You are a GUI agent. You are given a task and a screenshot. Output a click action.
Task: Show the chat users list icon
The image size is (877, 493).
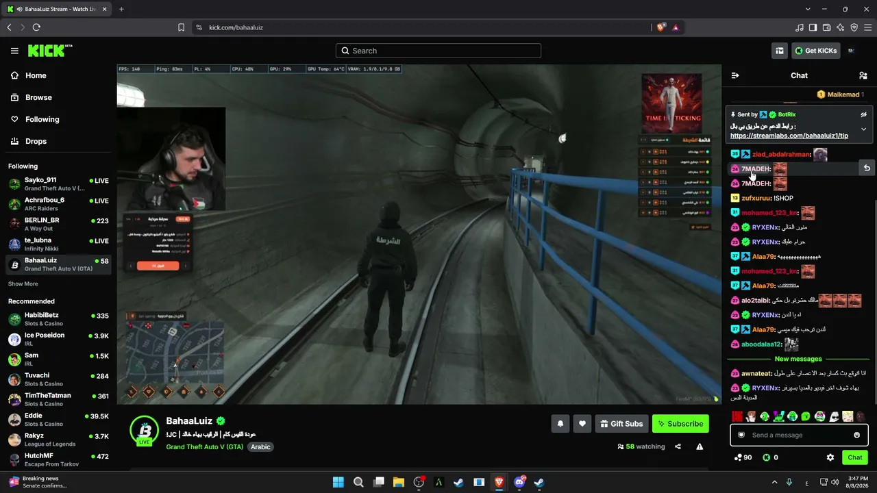tap(863, 75)
